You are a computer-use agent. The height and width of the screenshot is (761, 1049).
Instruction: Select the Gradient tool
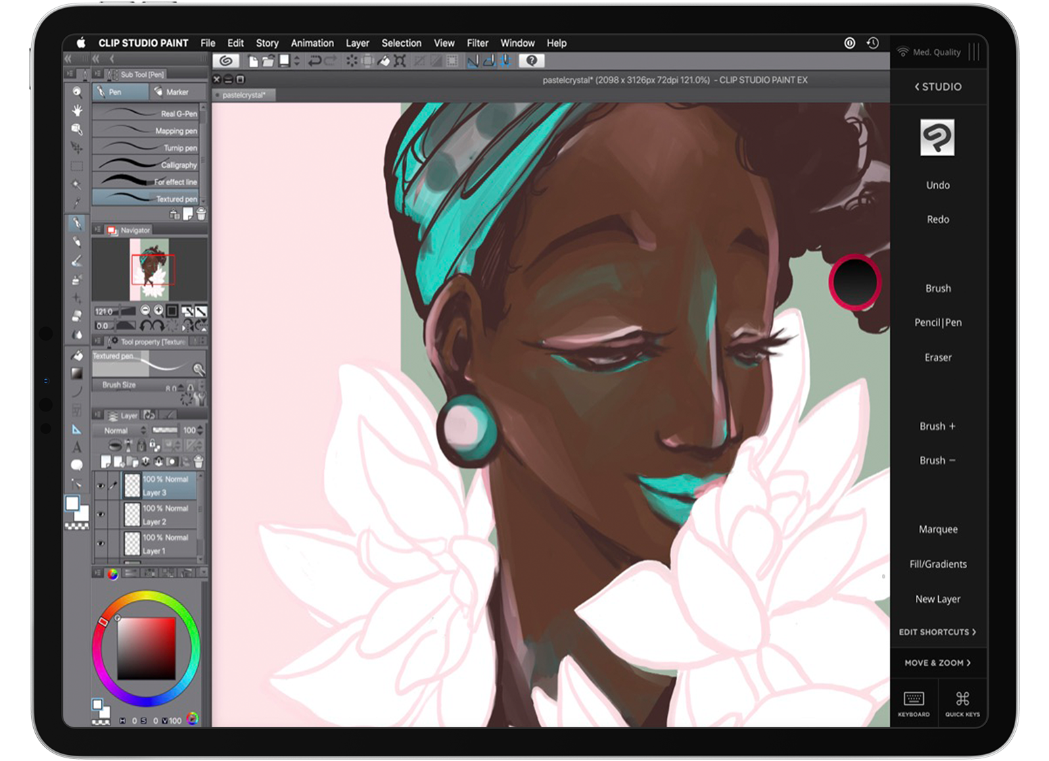(x=77, y=373)
